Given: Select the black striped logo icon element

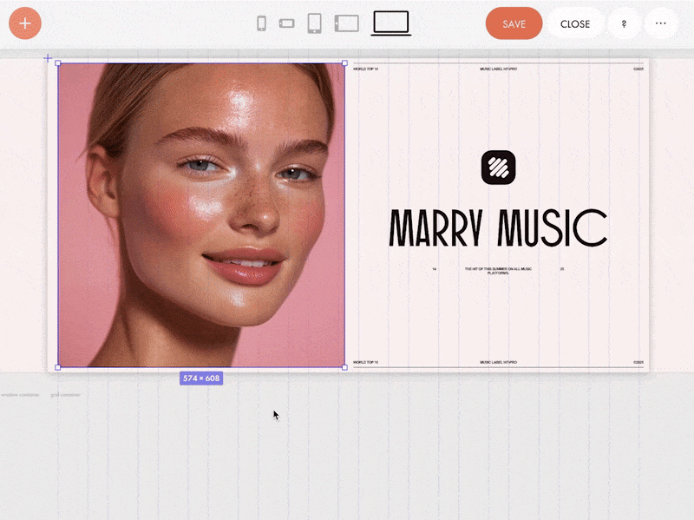Looking at the screenshot, I should pos(498,168).
